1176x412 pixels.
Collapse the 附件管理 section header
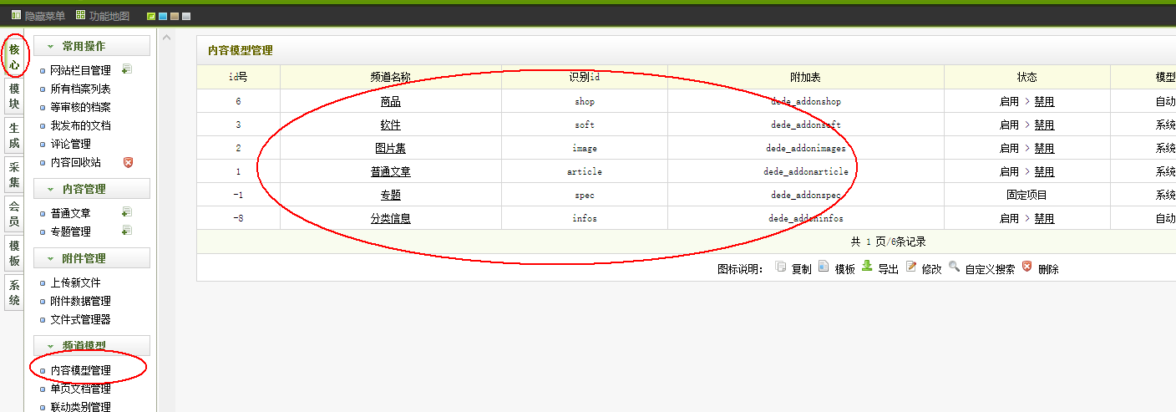(x=92, y=258)
